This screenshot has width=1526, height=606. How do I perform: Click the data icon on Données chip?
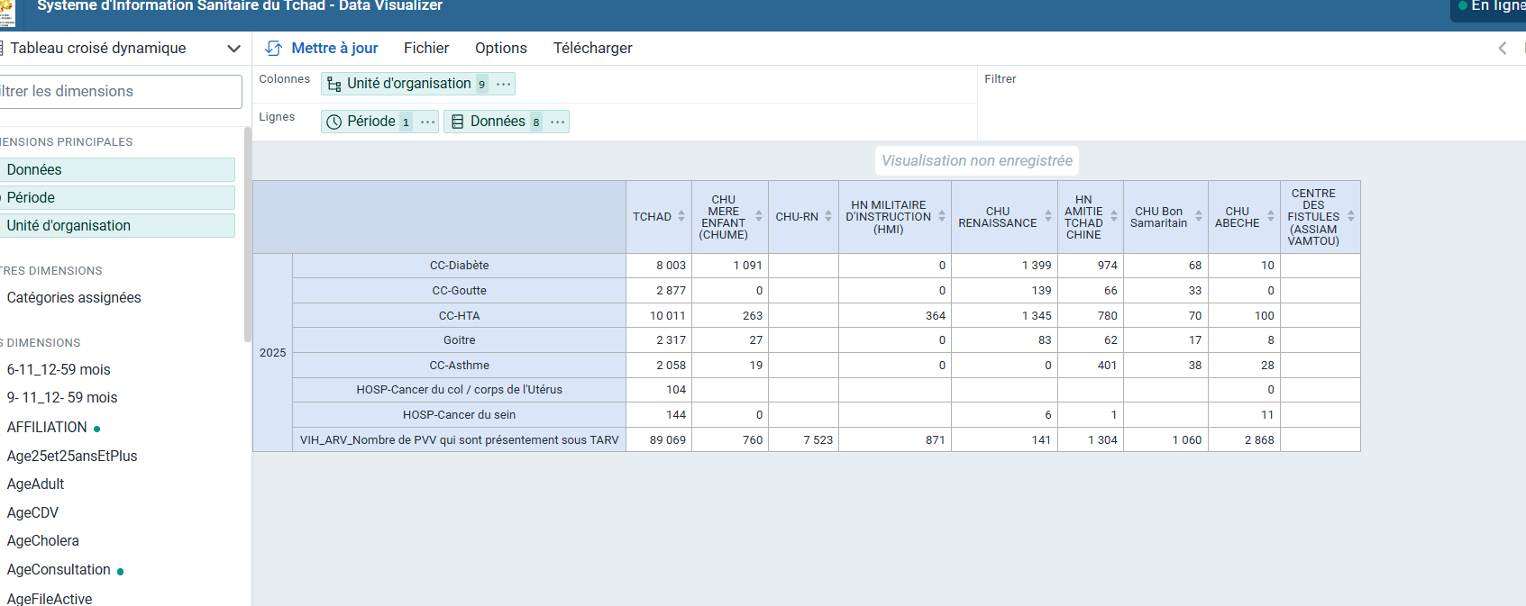[457, 122]
